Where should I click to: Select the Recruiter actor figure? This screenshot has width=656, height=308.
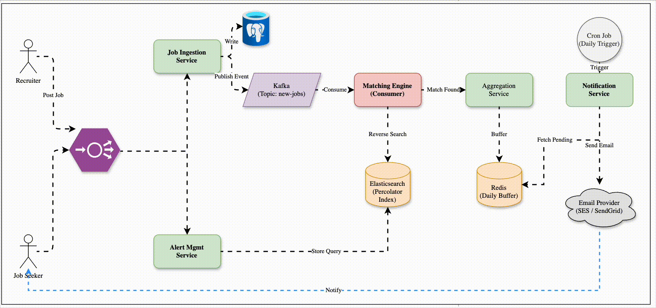(x=28, y=57)
